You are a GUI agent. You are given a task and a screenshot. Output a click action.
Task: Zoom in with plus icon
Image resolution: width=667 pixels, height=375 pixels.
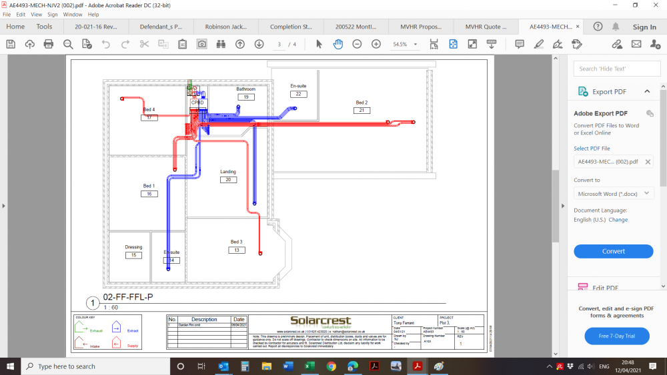(x=376, y=44)
